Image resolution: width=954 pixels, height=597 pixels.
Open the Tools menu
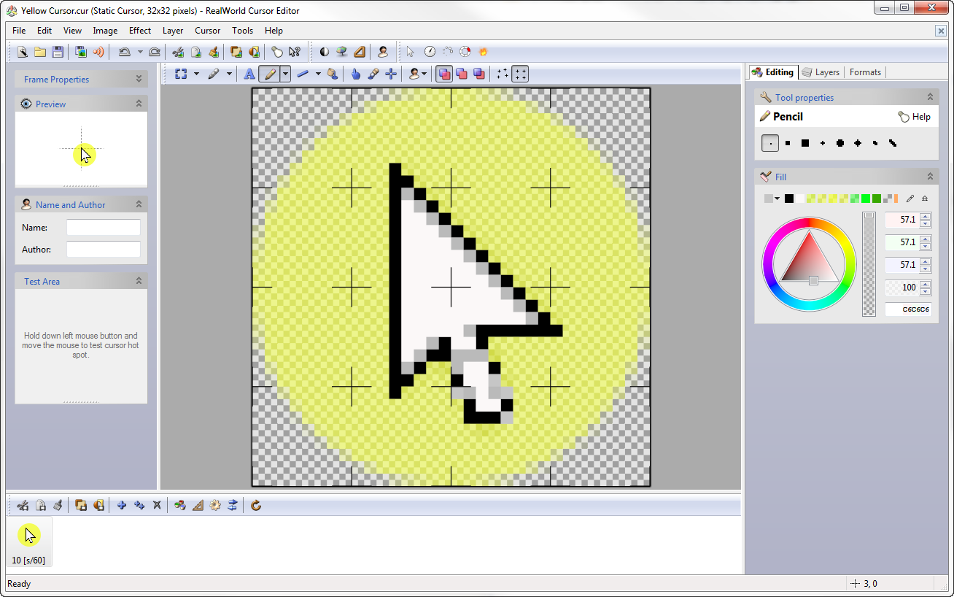coord(243,31)
